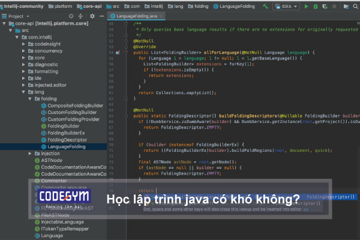Click intellij-community breadcrumb

(x=23, y=6)
